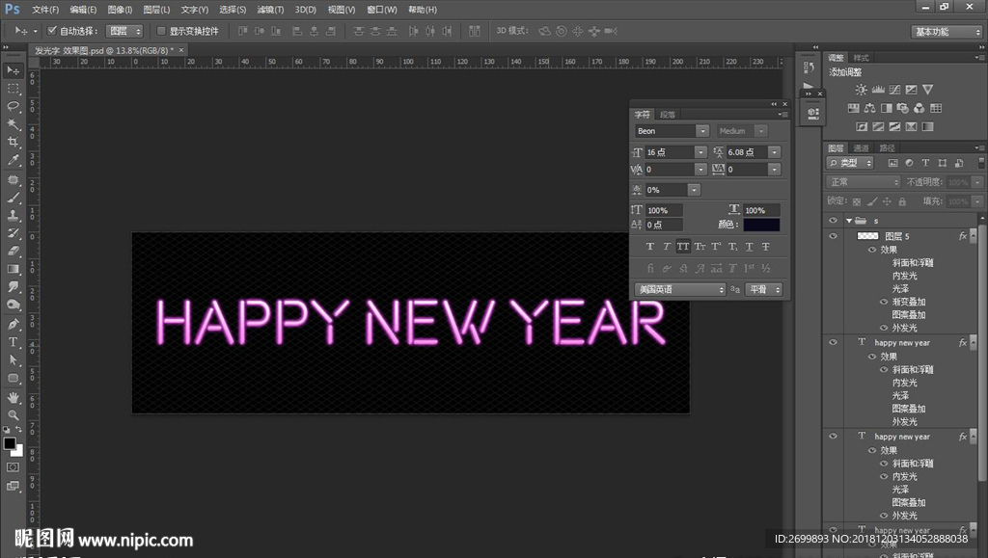The image size is (988, 558).
Task: Select the Gradient tool
Action: (13, 269)
